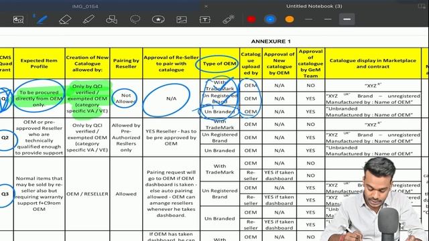
Task: Click the Approval of Re-Seller to pair header
Action: [x=172, y=64]
